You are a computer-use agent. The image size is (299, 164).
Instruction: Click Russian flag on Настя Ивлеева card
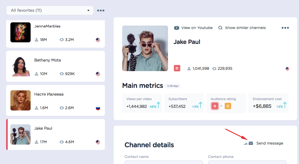98,108
